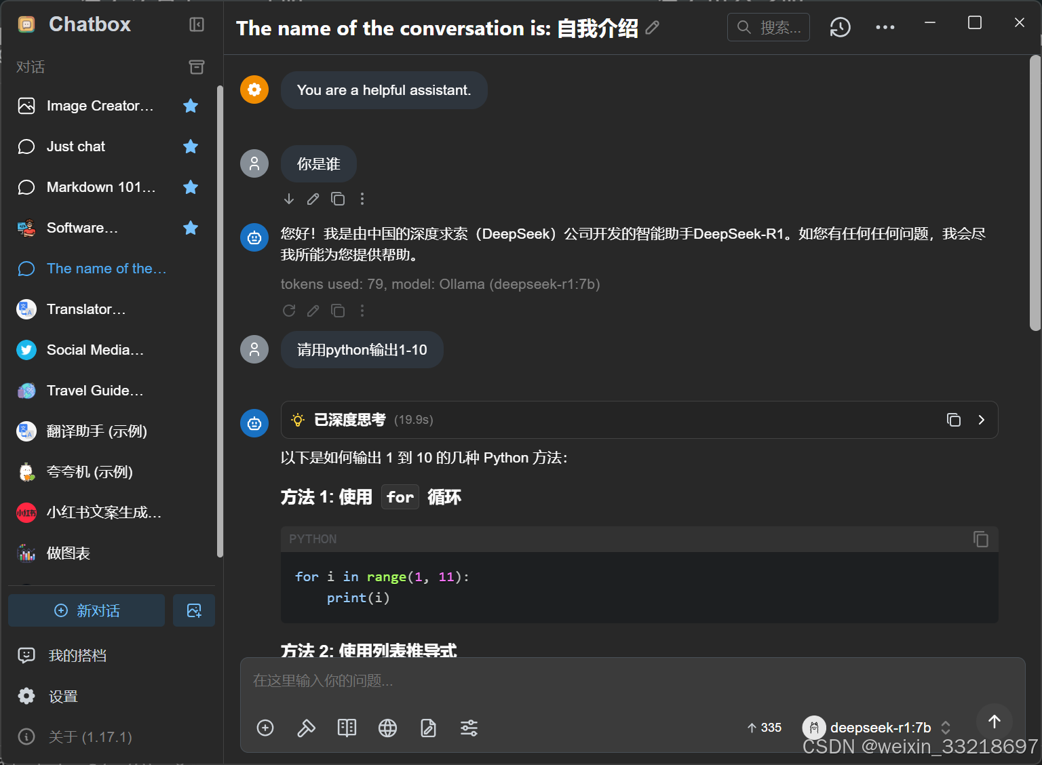Open the archive icon beside 对话 header
Viewport: 1042px width, 765px height.
pos(197,66)
